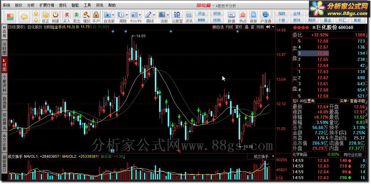Open the 委托 menu
The image size is (371, 184).
pos(63,5)
